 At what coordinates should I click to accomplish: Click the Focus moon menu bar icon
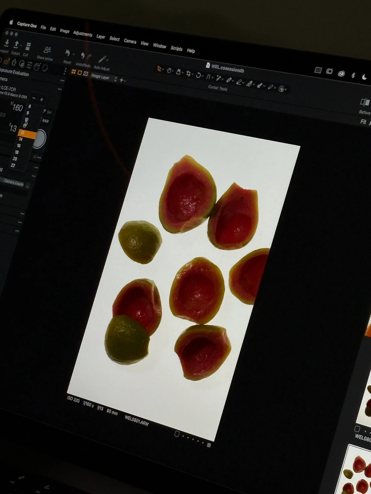364,77
